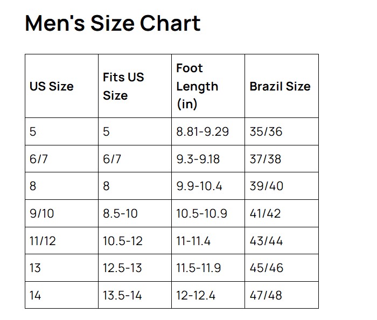Select the 10.5-12 fit range cell
Viewport: 377px width, 320px height.
click(123, 241)
